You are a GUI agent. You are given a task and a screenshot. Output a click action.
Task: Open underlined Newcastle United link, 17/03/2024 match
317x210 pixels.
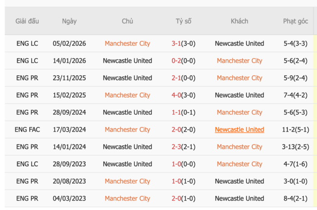pos(239,129)
